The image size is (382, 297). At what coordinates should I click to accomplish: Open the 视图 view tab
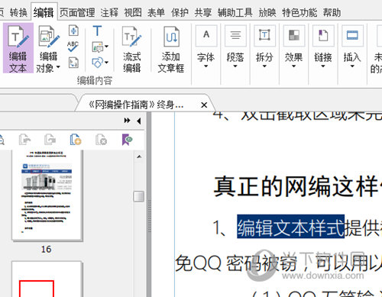pyautogui.click(x=133, y=12)
